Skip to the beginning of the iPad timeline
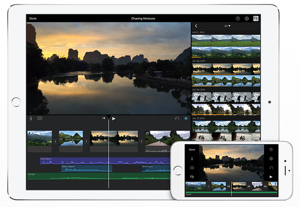 pos(104,118)
